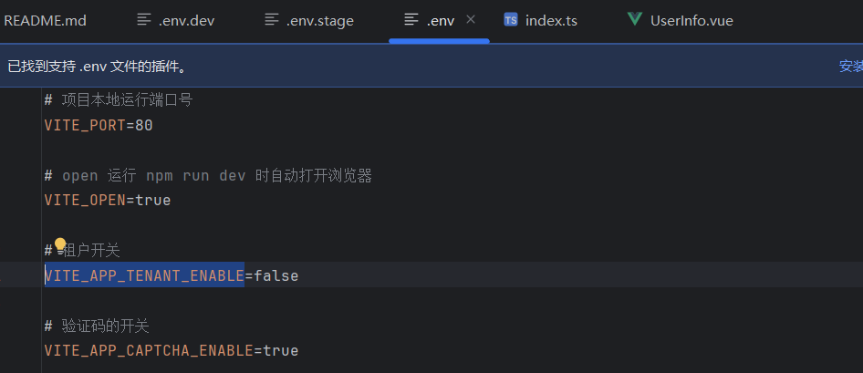Click the lightbulb quick-fix icon in the editor

point(60,244)
